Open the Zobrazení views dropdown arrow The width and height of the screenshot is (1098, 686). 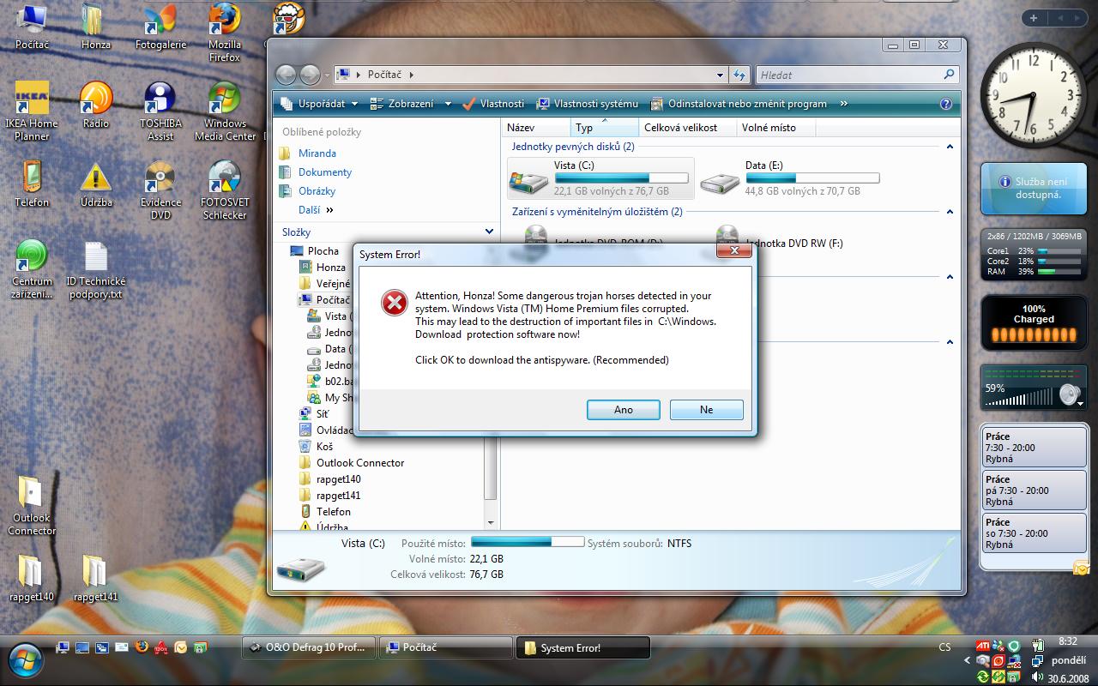pos(448,104)
